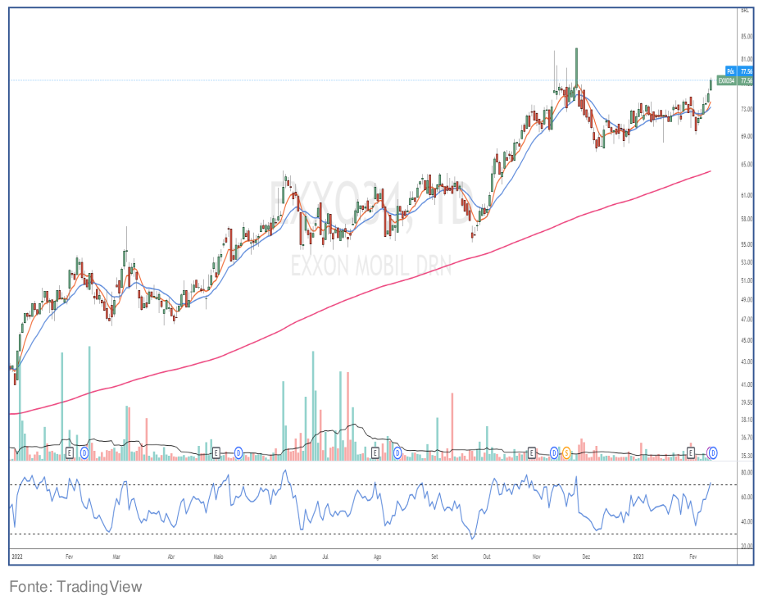Image resolution: width=763 pixels, height=600 pixels.
Task: Click the 65.00 price axis label
Action: pos(747,165)
